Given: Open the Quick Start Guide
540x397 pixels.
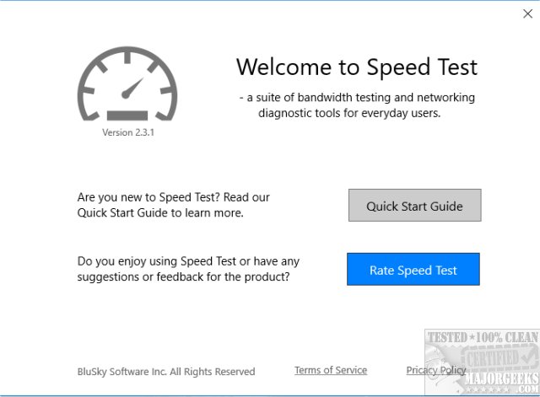Looking at the screenshot, I should [414, 206].
